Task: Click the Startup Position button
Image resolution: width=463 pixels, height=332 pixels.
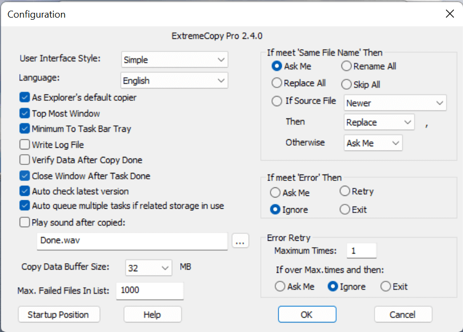Action: pyautogui.click(x=59, y=314)
